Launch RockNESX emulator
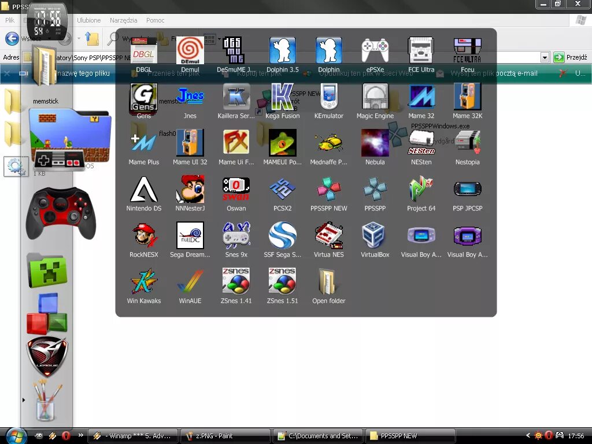 pos(143,236)
